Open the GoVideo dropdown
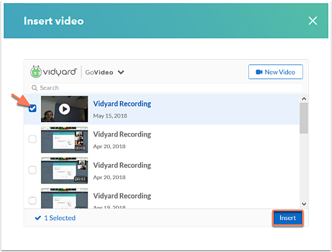Viewport: 332px width, 252px height. pos(105,72)
